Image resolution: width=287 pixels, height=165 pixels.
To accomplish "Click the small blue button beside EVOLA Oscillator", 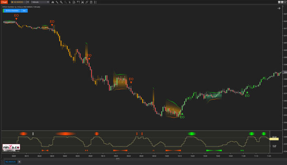I will (24, 11).
